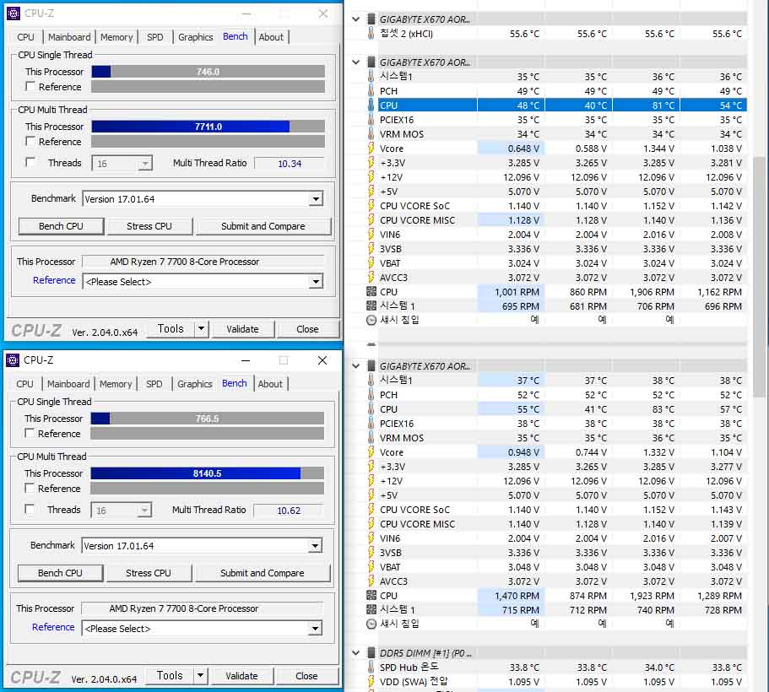The height and width of the screenshot is (692, 769).
Task: Enable Multi Thread Reference checkbox in upper CPU-Z
Action: (30, 141)
